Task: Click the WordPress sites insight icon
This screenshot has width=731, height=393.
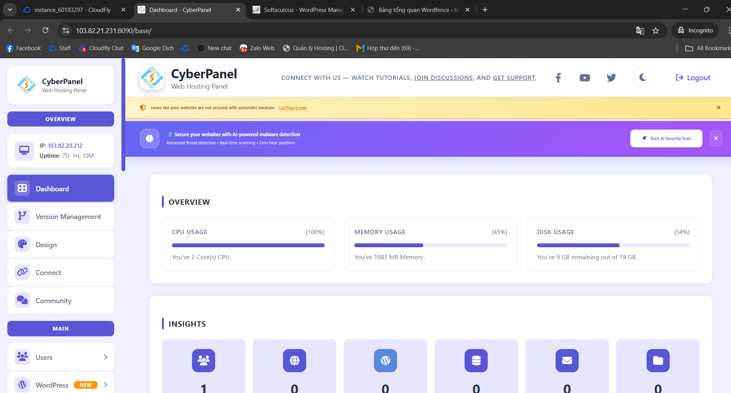Action: (385, 361)
